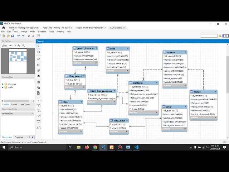
Task: Expand the biblioteca schema in Catalog Tree
Action: 3,84
